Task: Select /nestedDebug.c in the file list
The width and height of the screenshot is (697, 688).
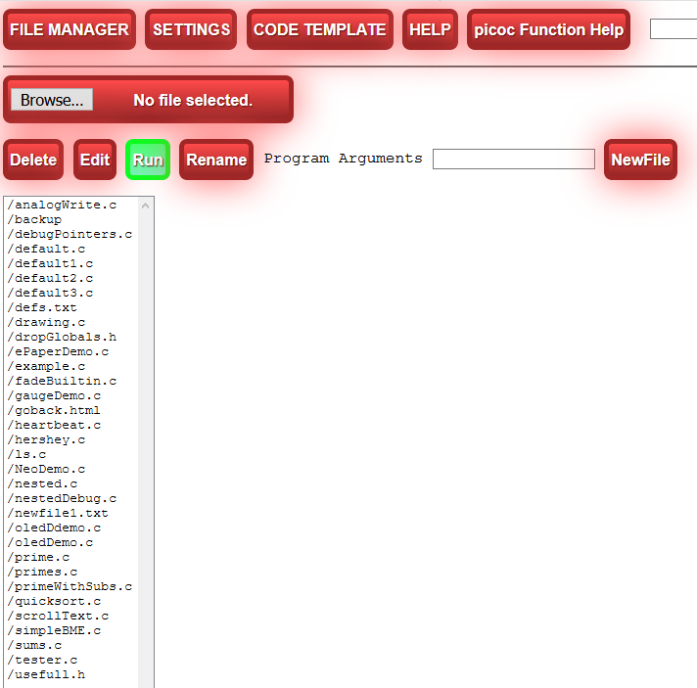Action: [71, 498]
